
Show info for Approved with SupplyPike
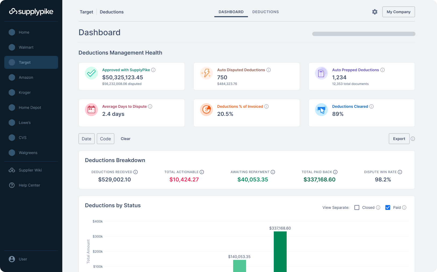click(x=153, y=70)
